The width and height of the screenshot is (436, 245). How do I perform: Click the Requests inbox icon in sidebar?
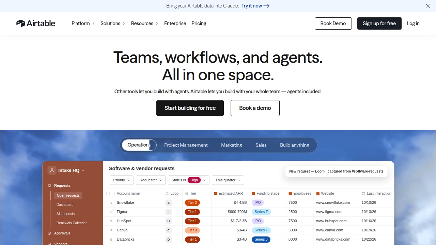coord(49,185)
